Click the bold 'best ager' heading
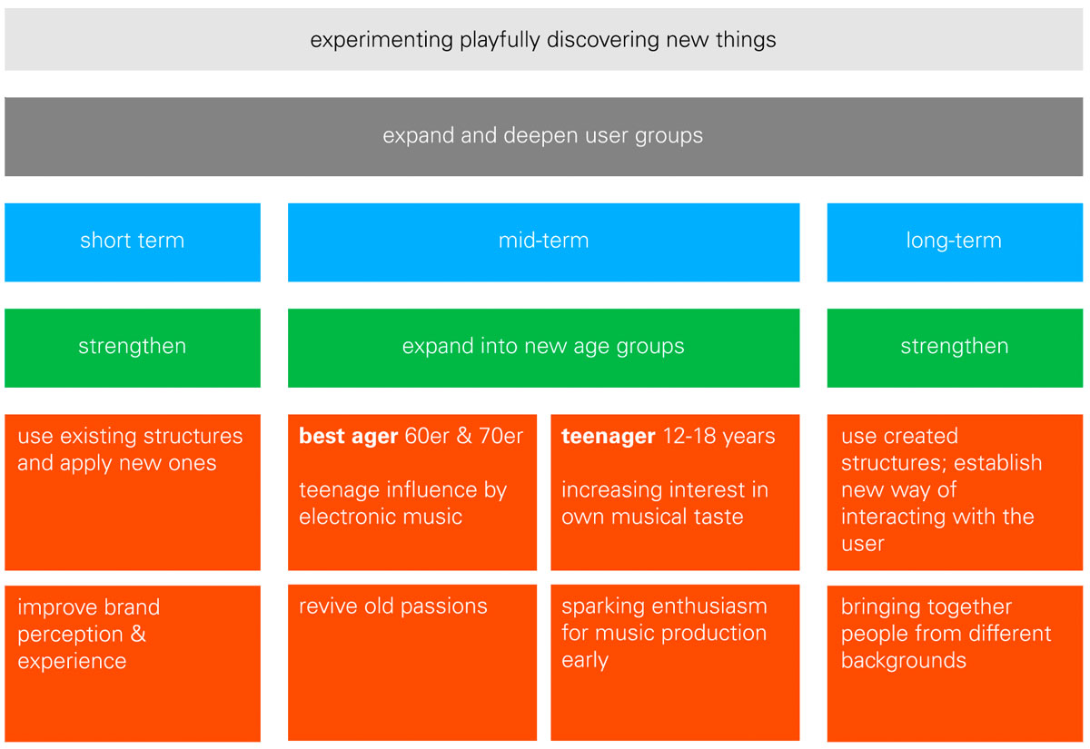1090x749 pixels. click(x=348, y=437)
